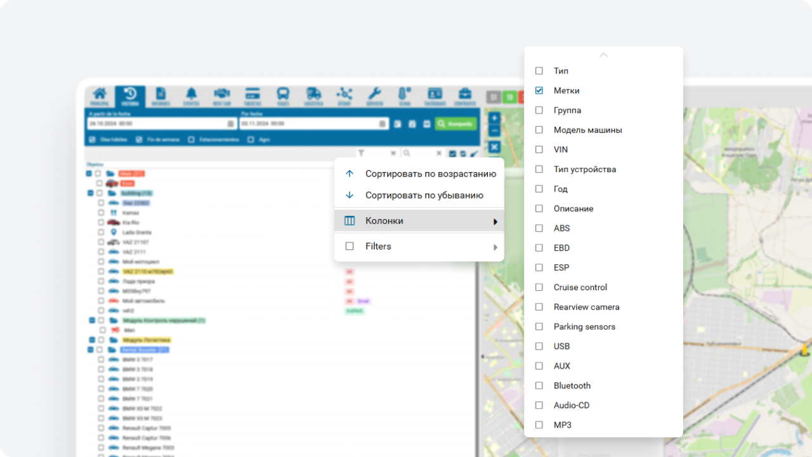Image resolution: width=812 pixels, height=457 pixels.
Task: Zoom in the map with plus icon
Action: [494, 118]
